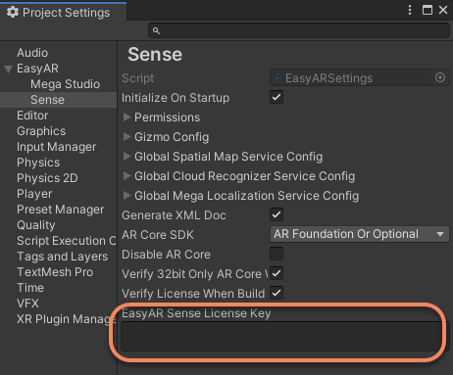Screen dimensions: 453x375
Task: Toggle Generate XML Doc checkbox
Action: (277, 214)
